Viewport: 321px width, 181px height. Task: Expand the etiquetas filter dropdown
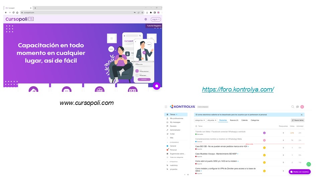[212, 120]
